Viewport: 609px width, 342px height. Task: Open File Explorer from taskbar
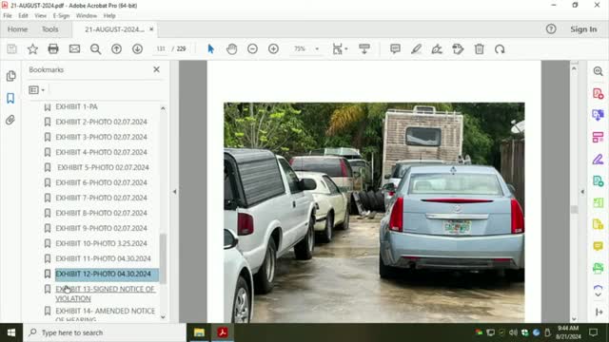click(x=199, y=332)
